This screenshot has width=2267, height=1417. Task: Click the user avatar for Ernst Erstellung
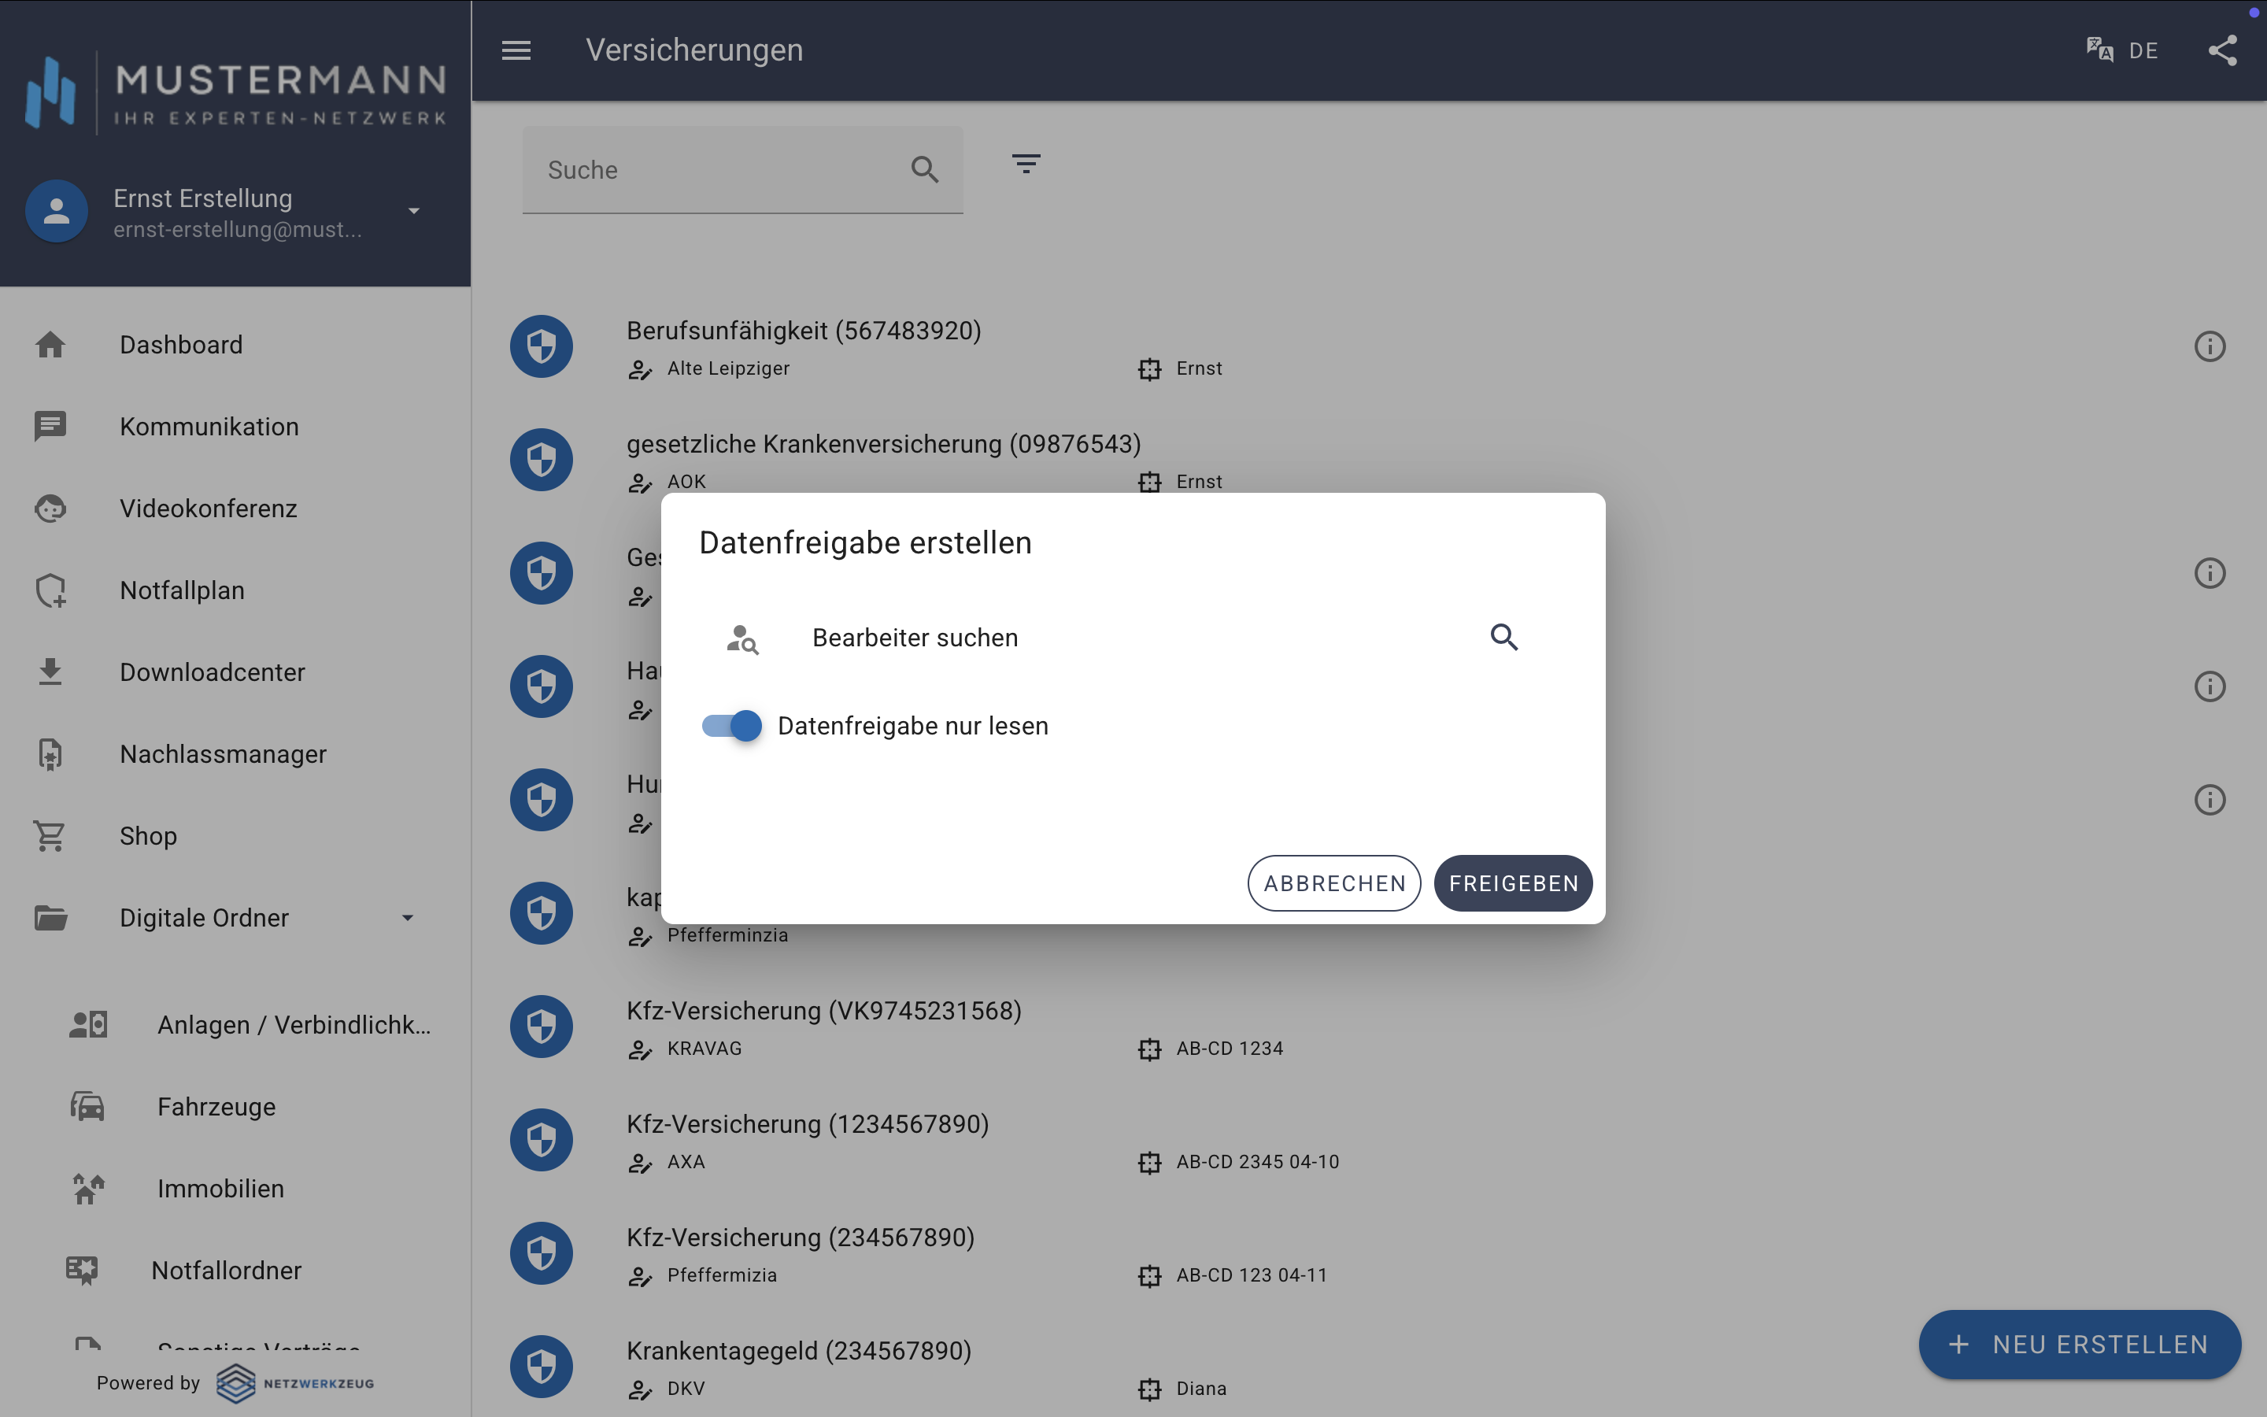tap(56, 212)
